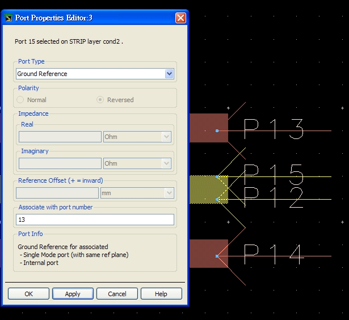Click the P15 port label in layout
Image resolution: width=349 pixels, height=320 pixels.
click(274, 175)
